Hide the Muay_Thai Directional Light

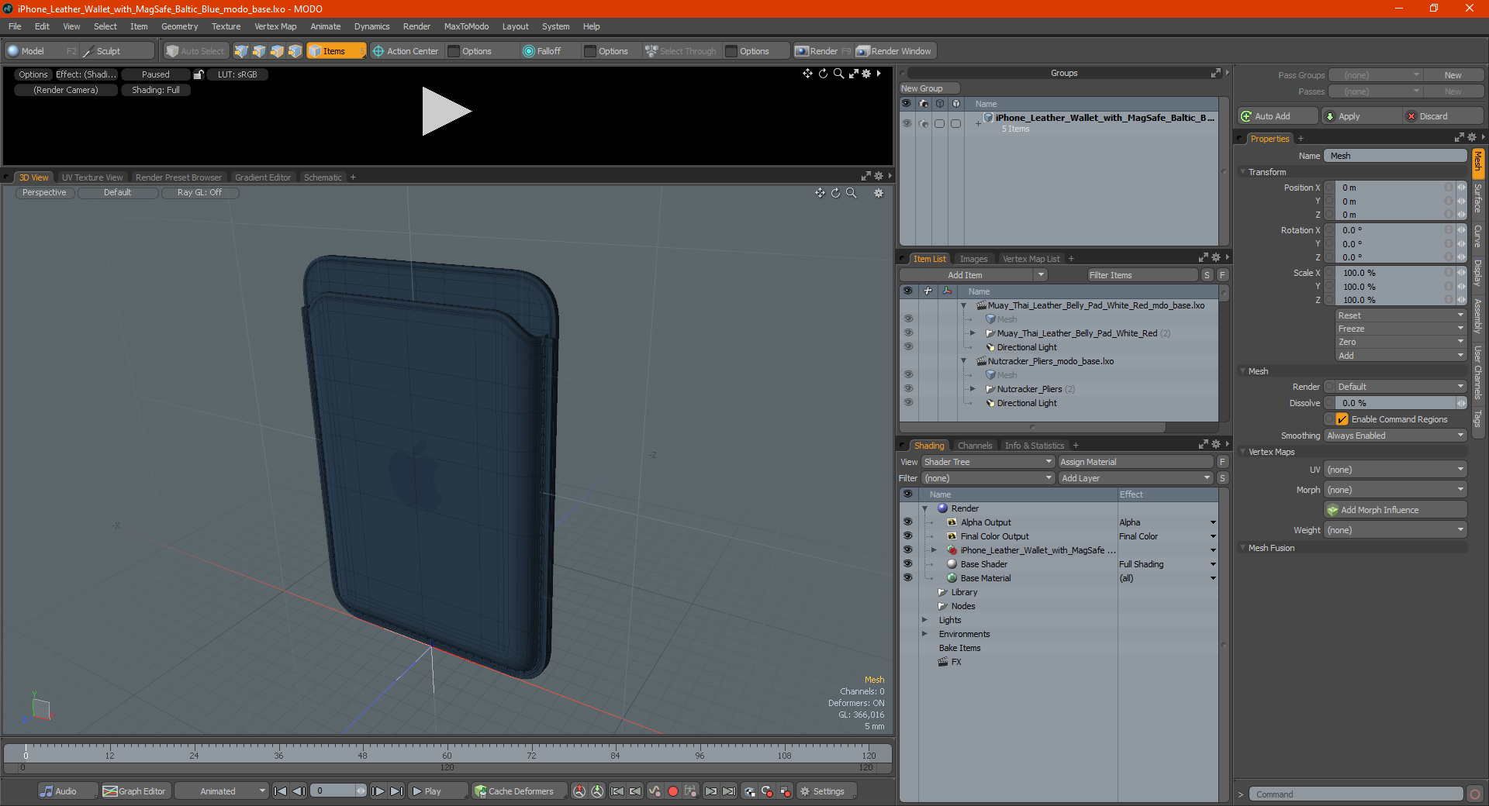(908, 347)
